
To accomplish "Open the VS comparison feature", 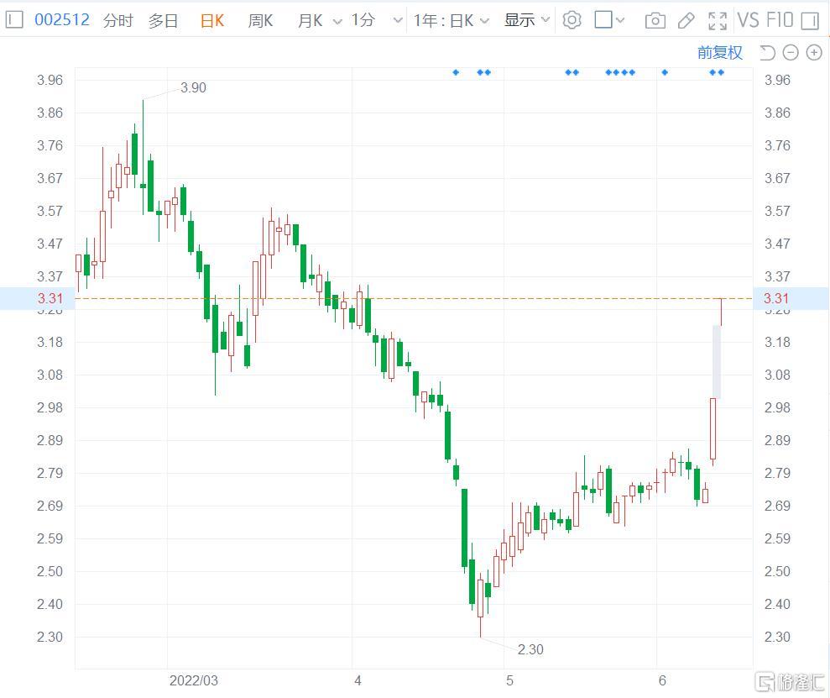I will (x=748, y=20).
